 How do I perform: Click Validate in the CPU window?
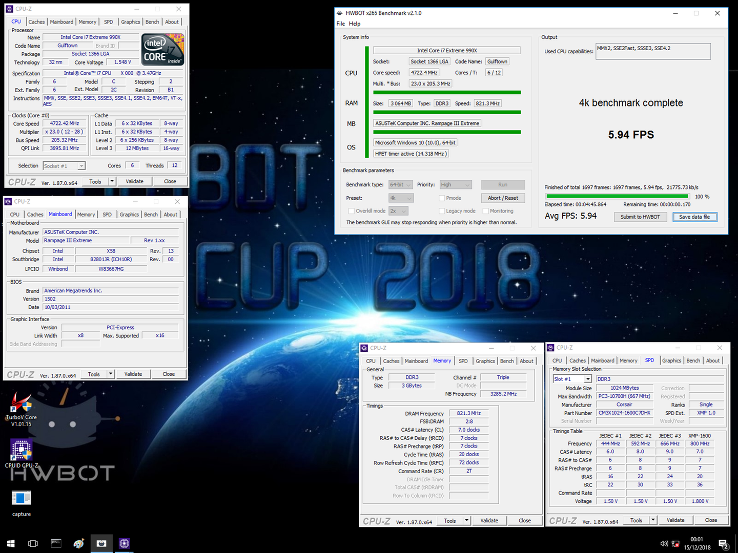point(135,181)
